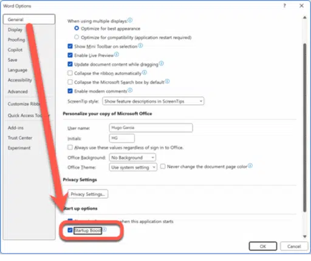Tick Never change the document page color
Viewport: 311px width, 261px height.
pos(163,167)
